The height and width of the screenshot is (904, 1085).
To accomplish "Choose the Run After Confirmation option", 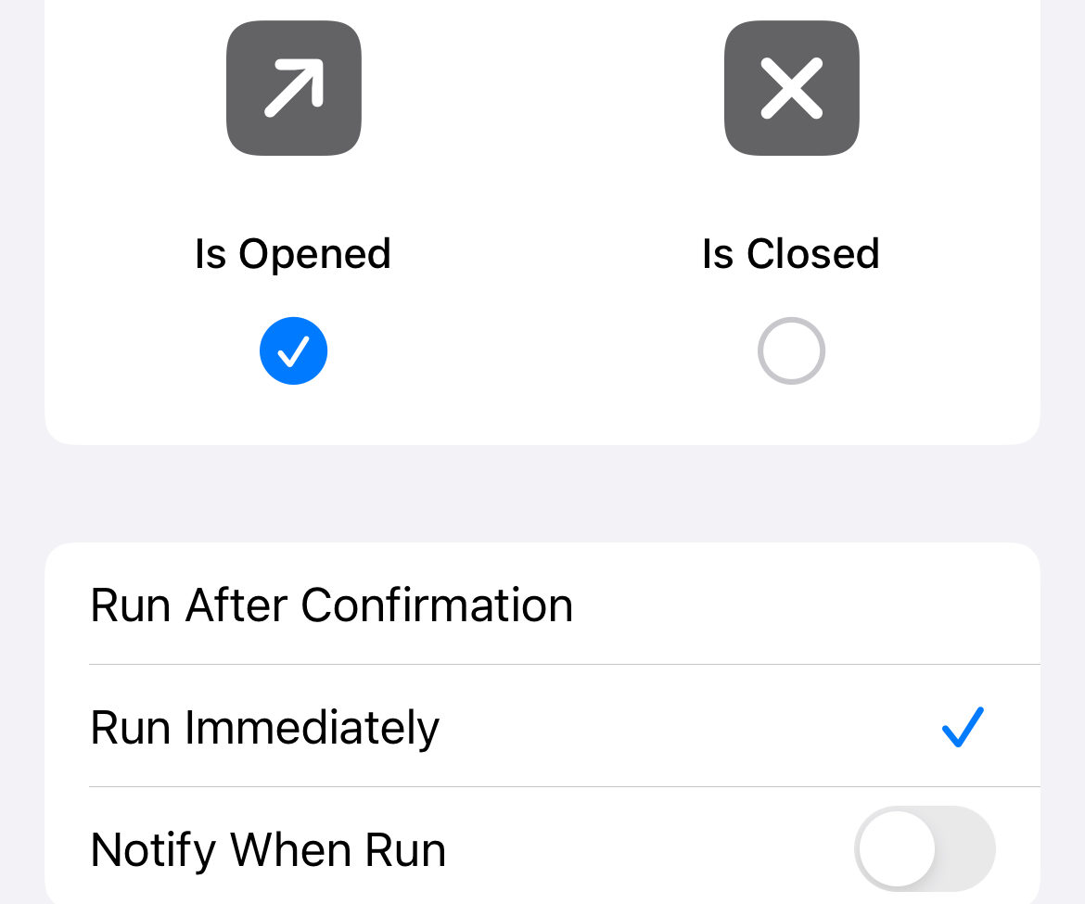I will coord(331,605).
